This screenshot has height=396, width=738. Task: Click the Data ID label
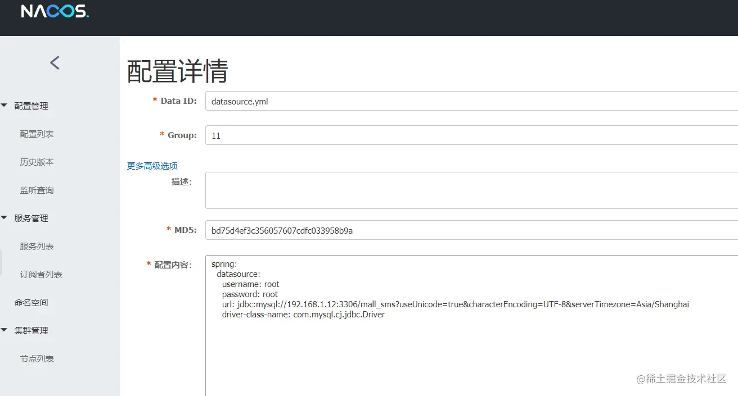(175, 101)
